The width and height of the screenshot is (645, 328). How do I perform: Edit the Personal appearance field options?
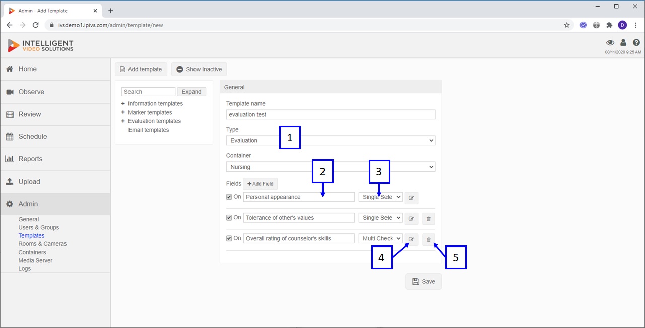pyautogui.click(x=411, y=198)
